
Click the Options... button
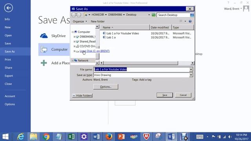click(105, 87)
